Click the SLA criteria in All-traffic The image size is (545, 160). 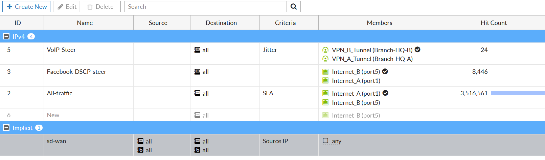point(268,93)
